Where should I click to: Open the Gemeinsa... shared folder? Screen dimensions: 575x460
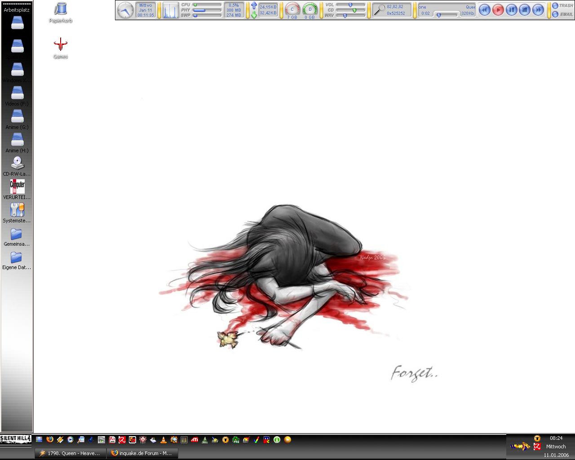click(17, 236)
